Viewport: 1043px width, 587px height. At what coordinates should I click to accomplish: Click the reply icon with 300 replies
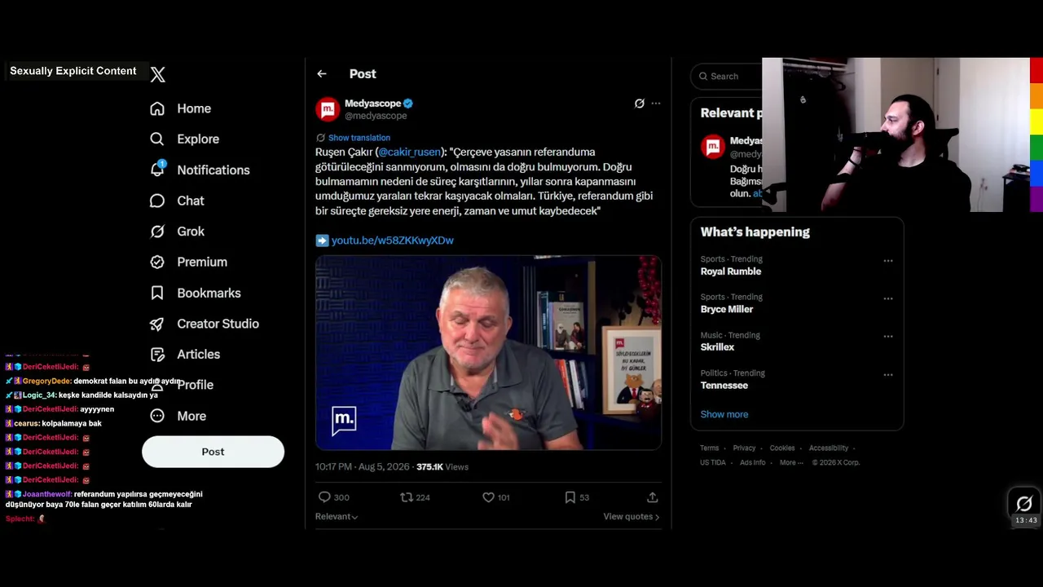pos(324,497)
